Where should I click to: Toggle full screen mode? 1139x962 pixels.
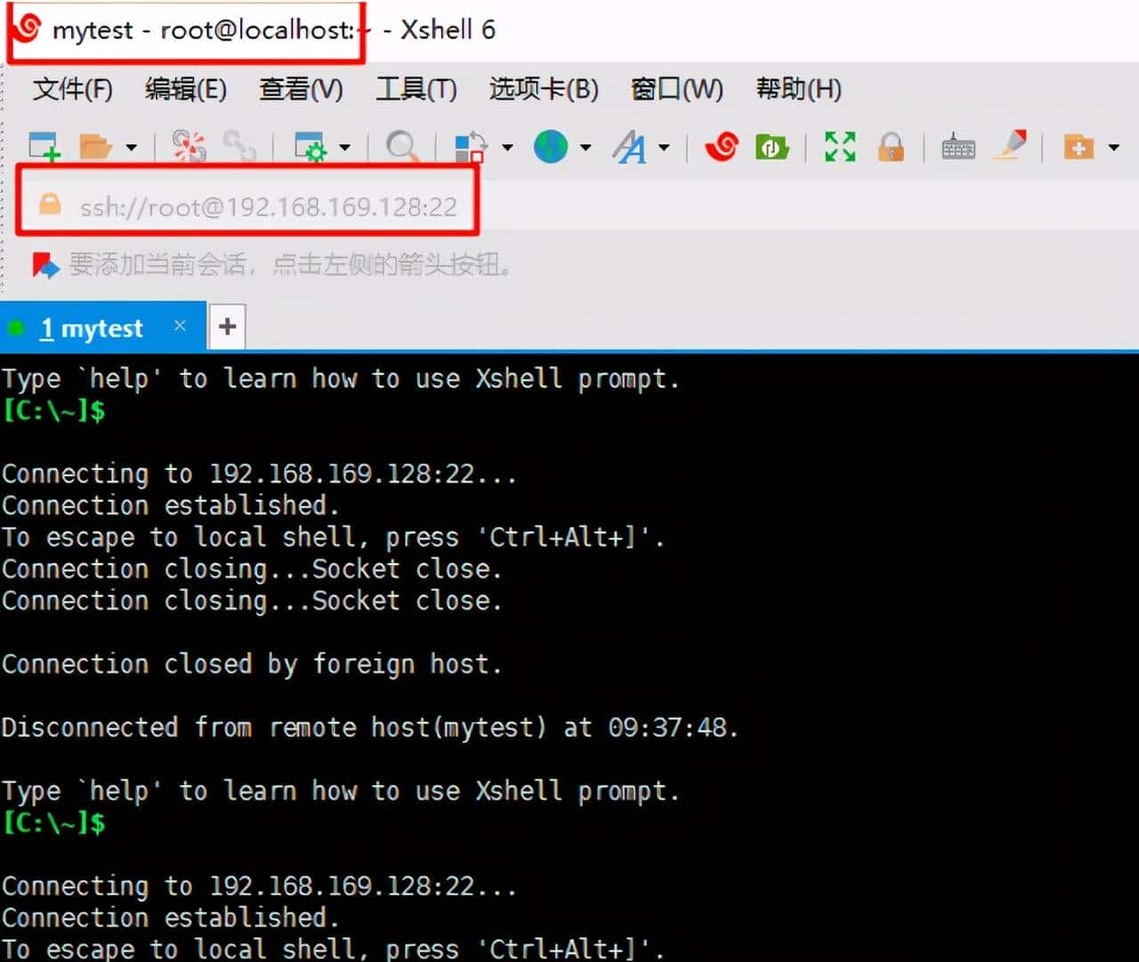tap(838, 147)
